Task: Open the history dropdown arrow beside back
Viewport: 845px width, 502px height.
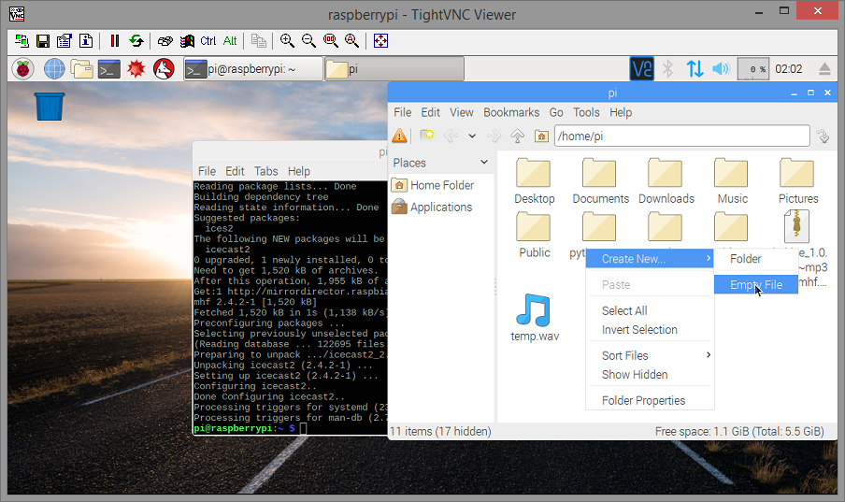Action: pyautogui.click(x=472, y=136)
